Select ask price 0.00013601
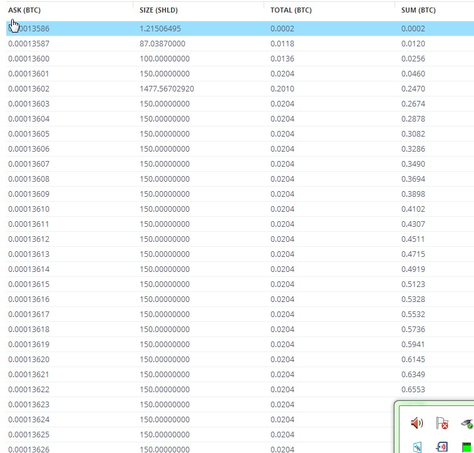The image size is (474, 453). (29, 74)
